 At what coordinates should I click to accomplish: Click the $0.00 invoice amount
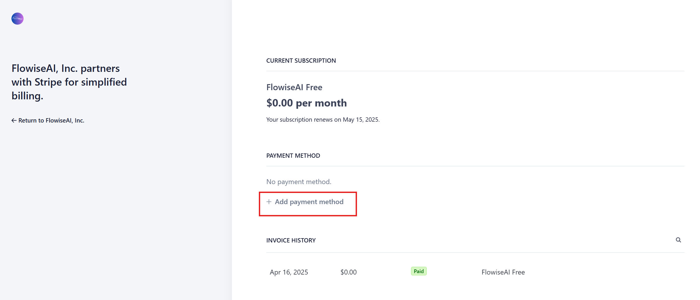coord(348,272)
